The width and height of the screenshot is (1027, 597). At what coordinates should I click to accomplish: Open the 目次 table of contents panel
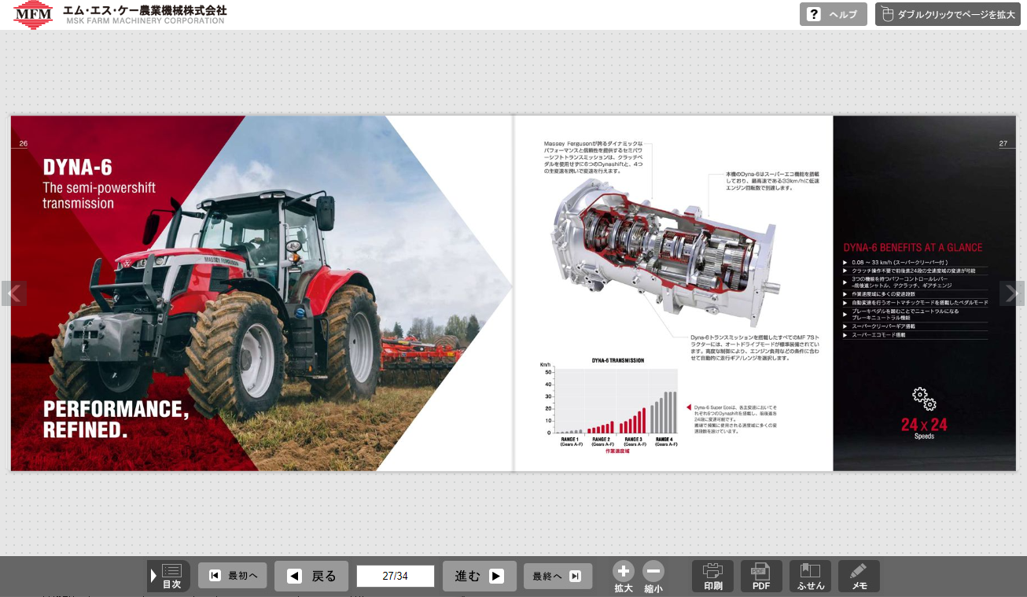(169, 577)
